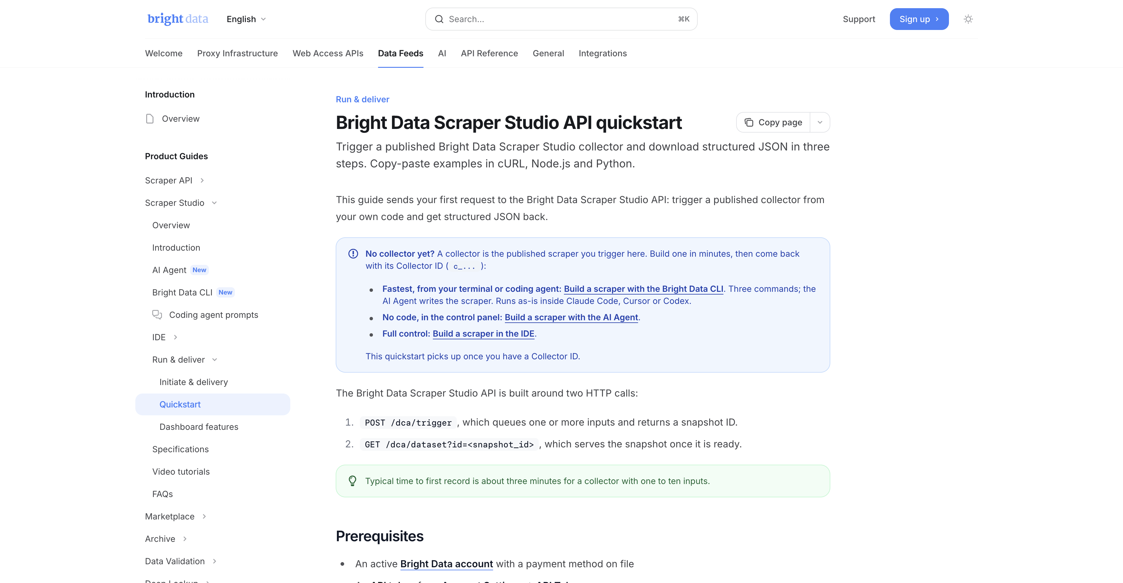Open the Video tutorials page

181,472
